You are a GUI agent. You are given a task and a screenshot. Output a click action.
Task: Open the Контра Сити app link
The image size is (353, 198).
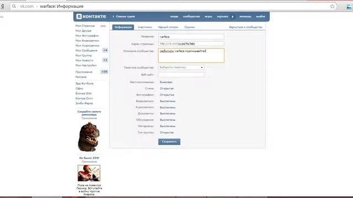pos(84,98)
